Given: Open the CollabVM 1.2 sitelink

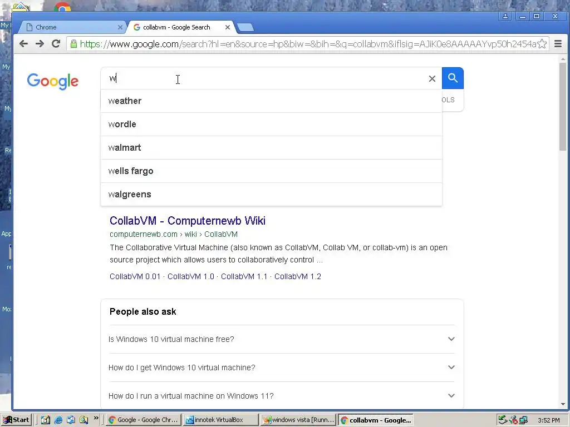Looking at the screenshot, I should click(298, 276).
